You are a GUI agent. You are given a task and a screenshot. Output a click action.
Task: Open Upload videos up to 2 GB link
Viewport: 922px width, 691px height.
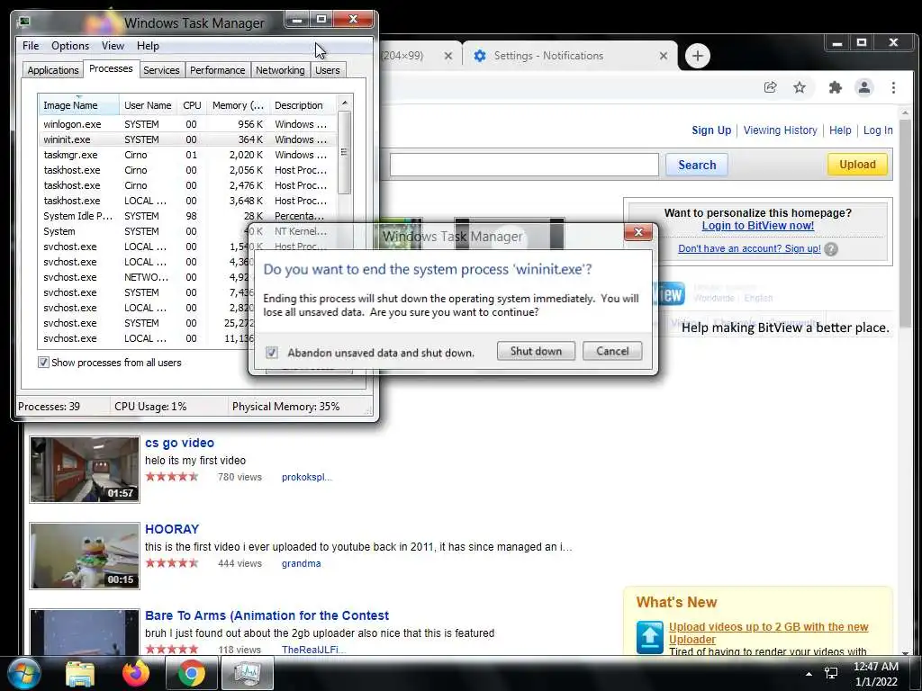[x=769, y=633]
